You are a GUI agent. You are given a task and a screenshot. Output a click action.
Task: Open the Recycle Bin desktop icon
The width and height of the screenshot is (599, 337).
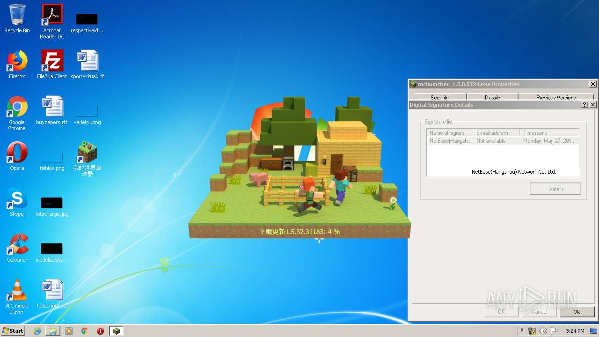coord(17,19)
